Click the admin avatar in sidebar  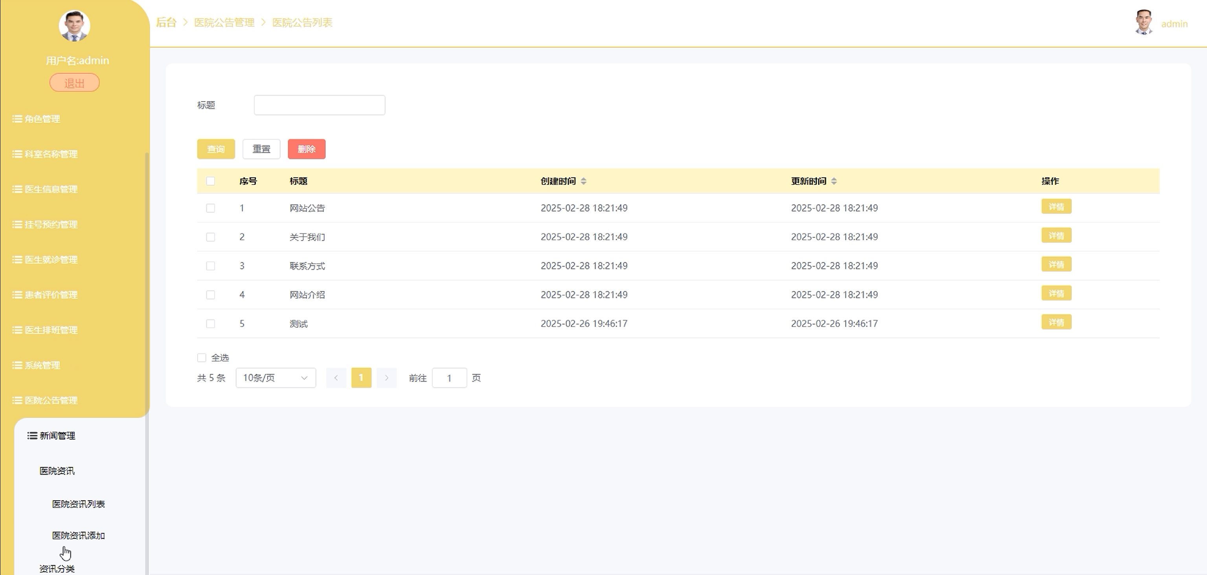point(75,26)
